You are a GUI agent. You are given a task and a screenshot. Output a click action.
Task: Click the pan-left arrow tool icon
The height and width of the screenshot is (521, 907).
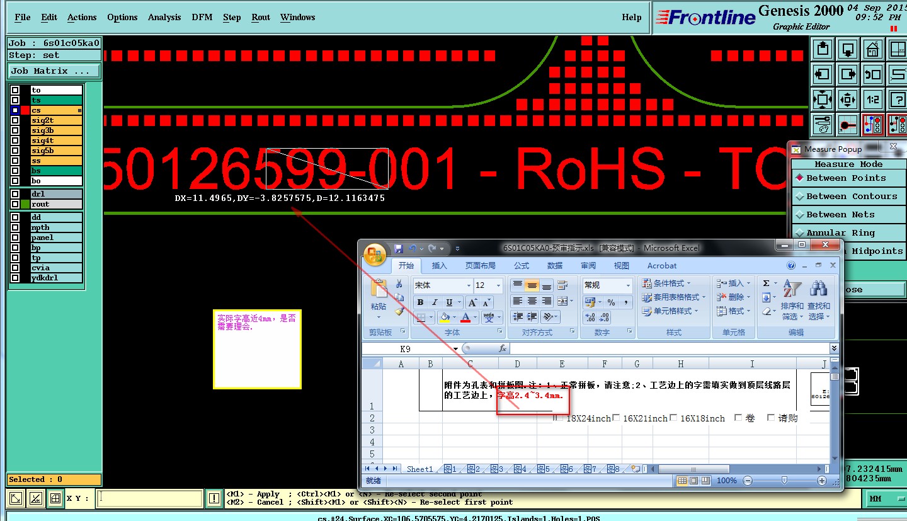(x=823, y=74)
